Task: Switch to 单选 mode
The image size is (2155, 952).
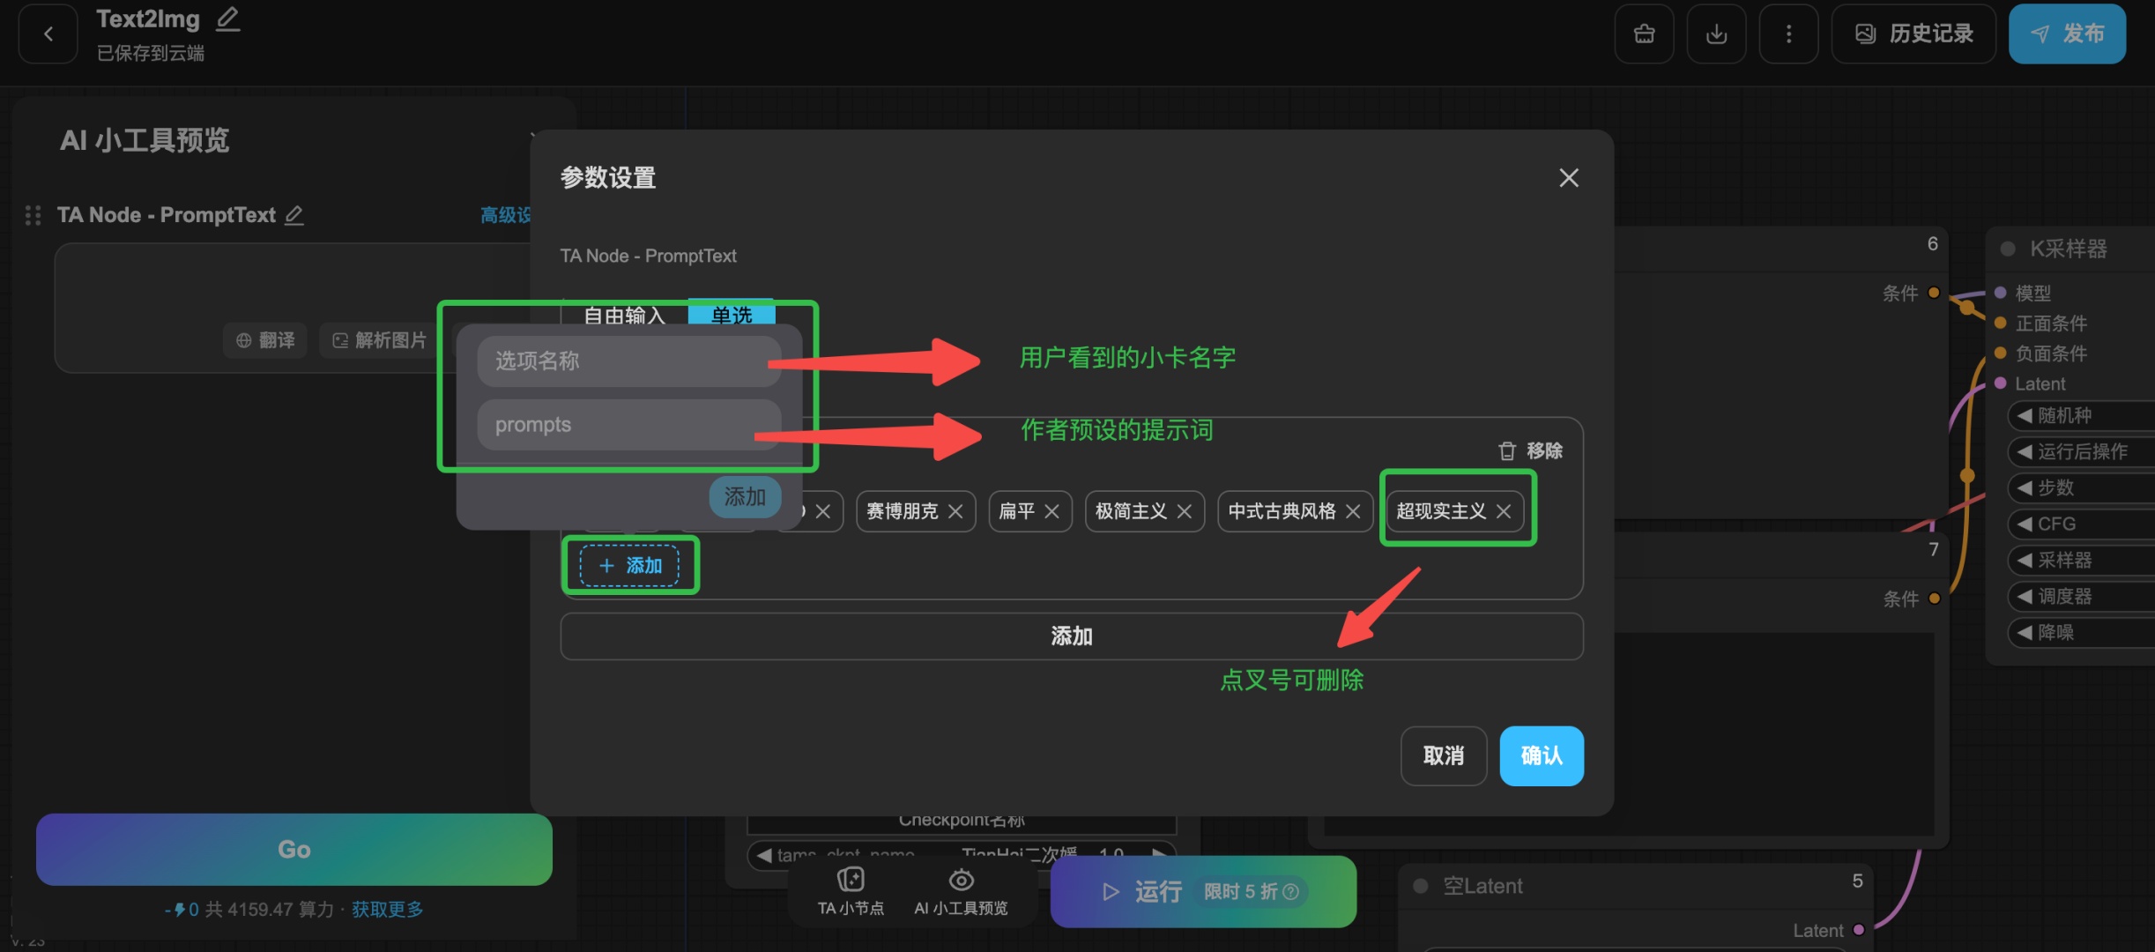Action: (x=732, y=315)
